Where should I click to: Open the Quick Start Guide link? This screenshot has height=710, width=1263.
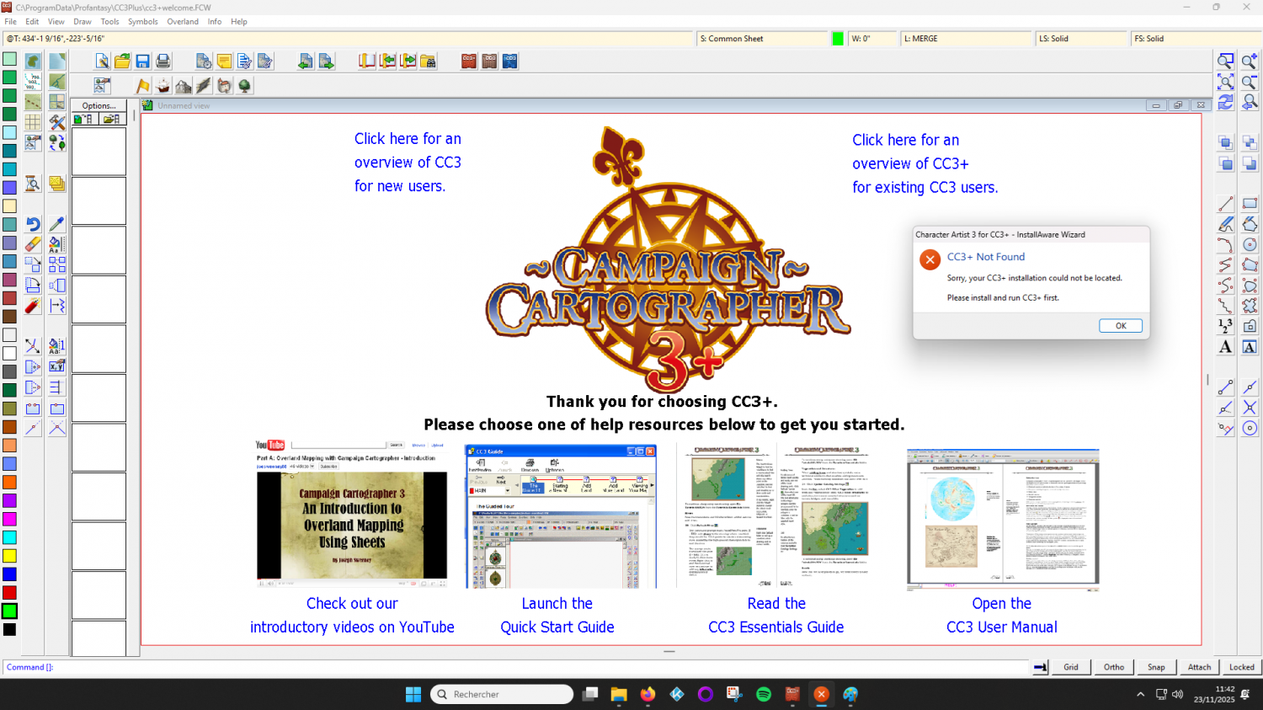557,616
